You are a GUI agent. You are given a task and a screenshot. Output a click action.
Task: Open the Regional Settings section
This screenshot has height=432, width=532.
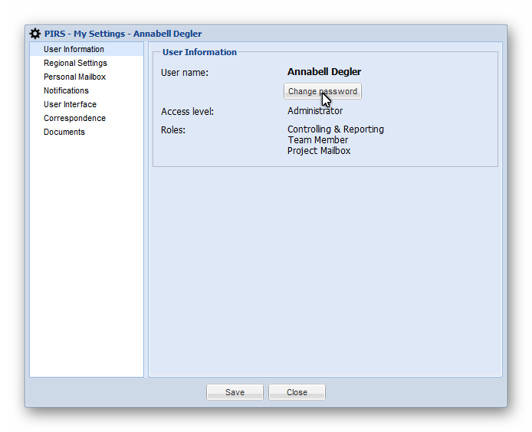pos(75,64)
